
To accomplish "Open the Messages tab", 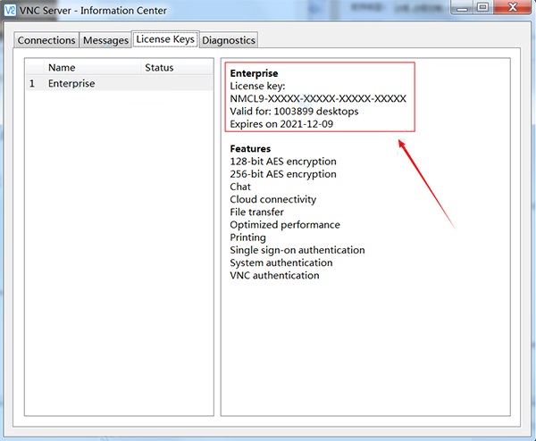I will point(105,40).
